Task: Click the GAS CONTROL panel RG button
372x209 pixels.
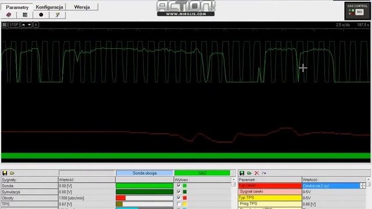Action: (359, 12)
